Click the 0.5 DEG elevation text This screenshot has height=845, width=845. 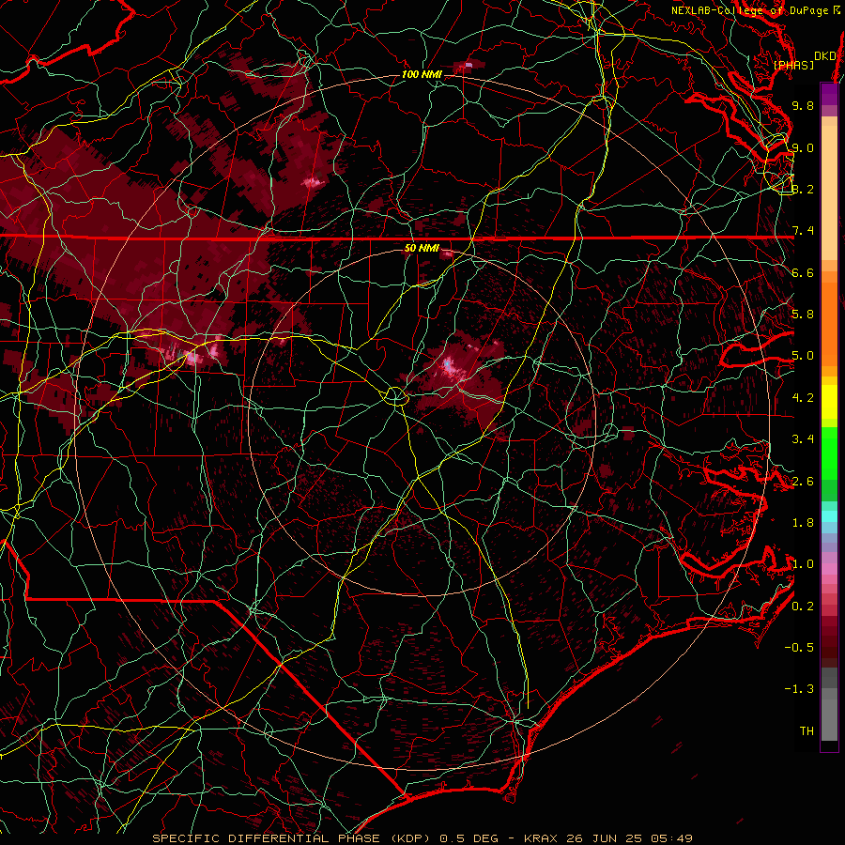point(469,838)
